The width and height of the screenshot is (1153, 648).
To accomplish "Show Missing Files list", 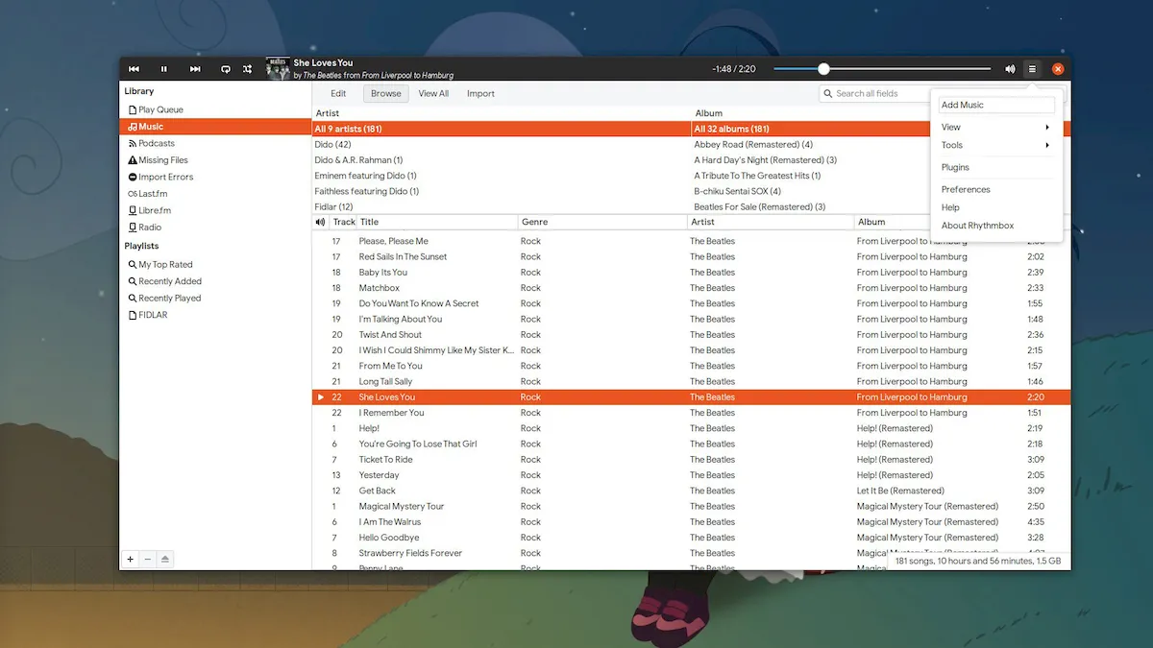I will [x=215, y=160].
